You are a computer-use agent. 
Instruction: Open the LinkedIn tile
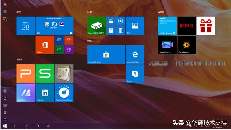(x=45, y=93)
